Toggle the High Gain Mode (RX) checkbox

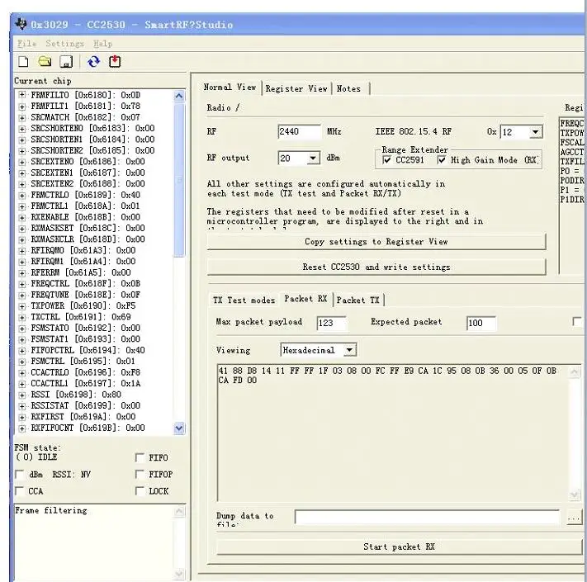click(x=442, y=160)
